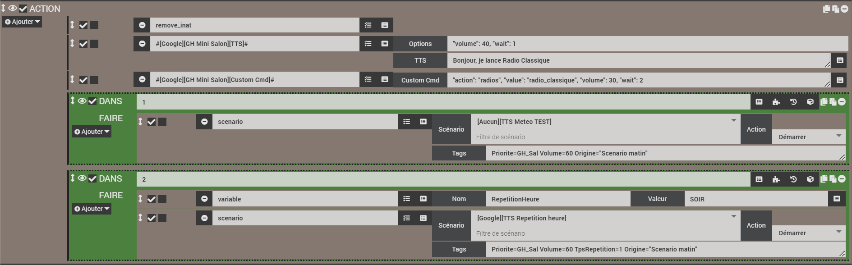
Task: Click the checklist icon beside the remove_inat field
Action: tap(368, 25)
